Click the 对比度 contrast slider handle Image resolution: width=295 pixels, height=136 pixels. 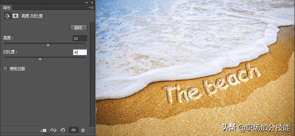coord(40,59)
